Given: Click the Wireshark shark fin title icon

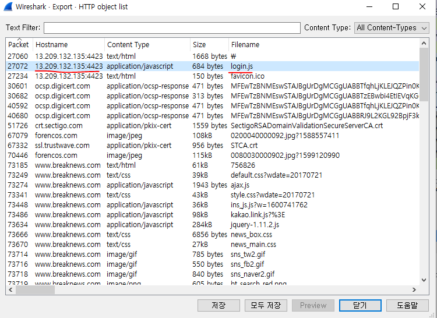Looking at the screenshot, I should point(8,6).
